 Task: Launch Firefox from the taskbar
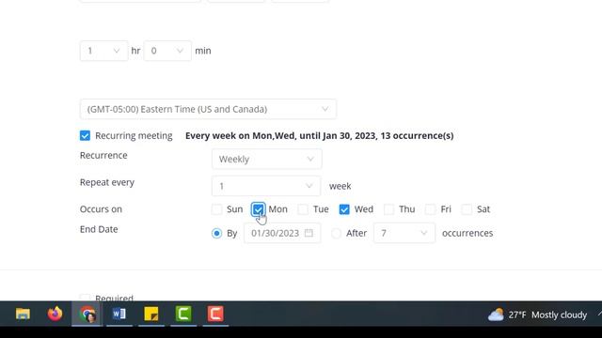tap(55, 314)
